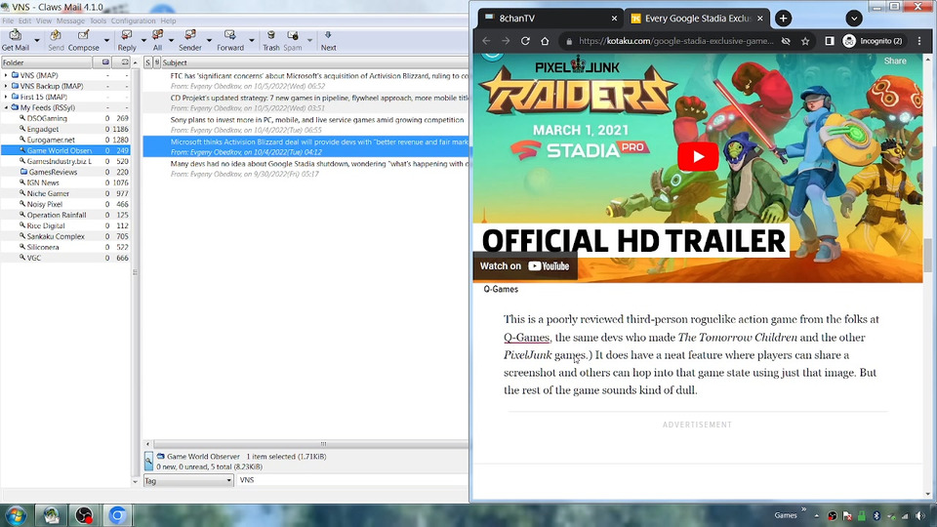Open the Tag combo box dropdown

point(228,480)
